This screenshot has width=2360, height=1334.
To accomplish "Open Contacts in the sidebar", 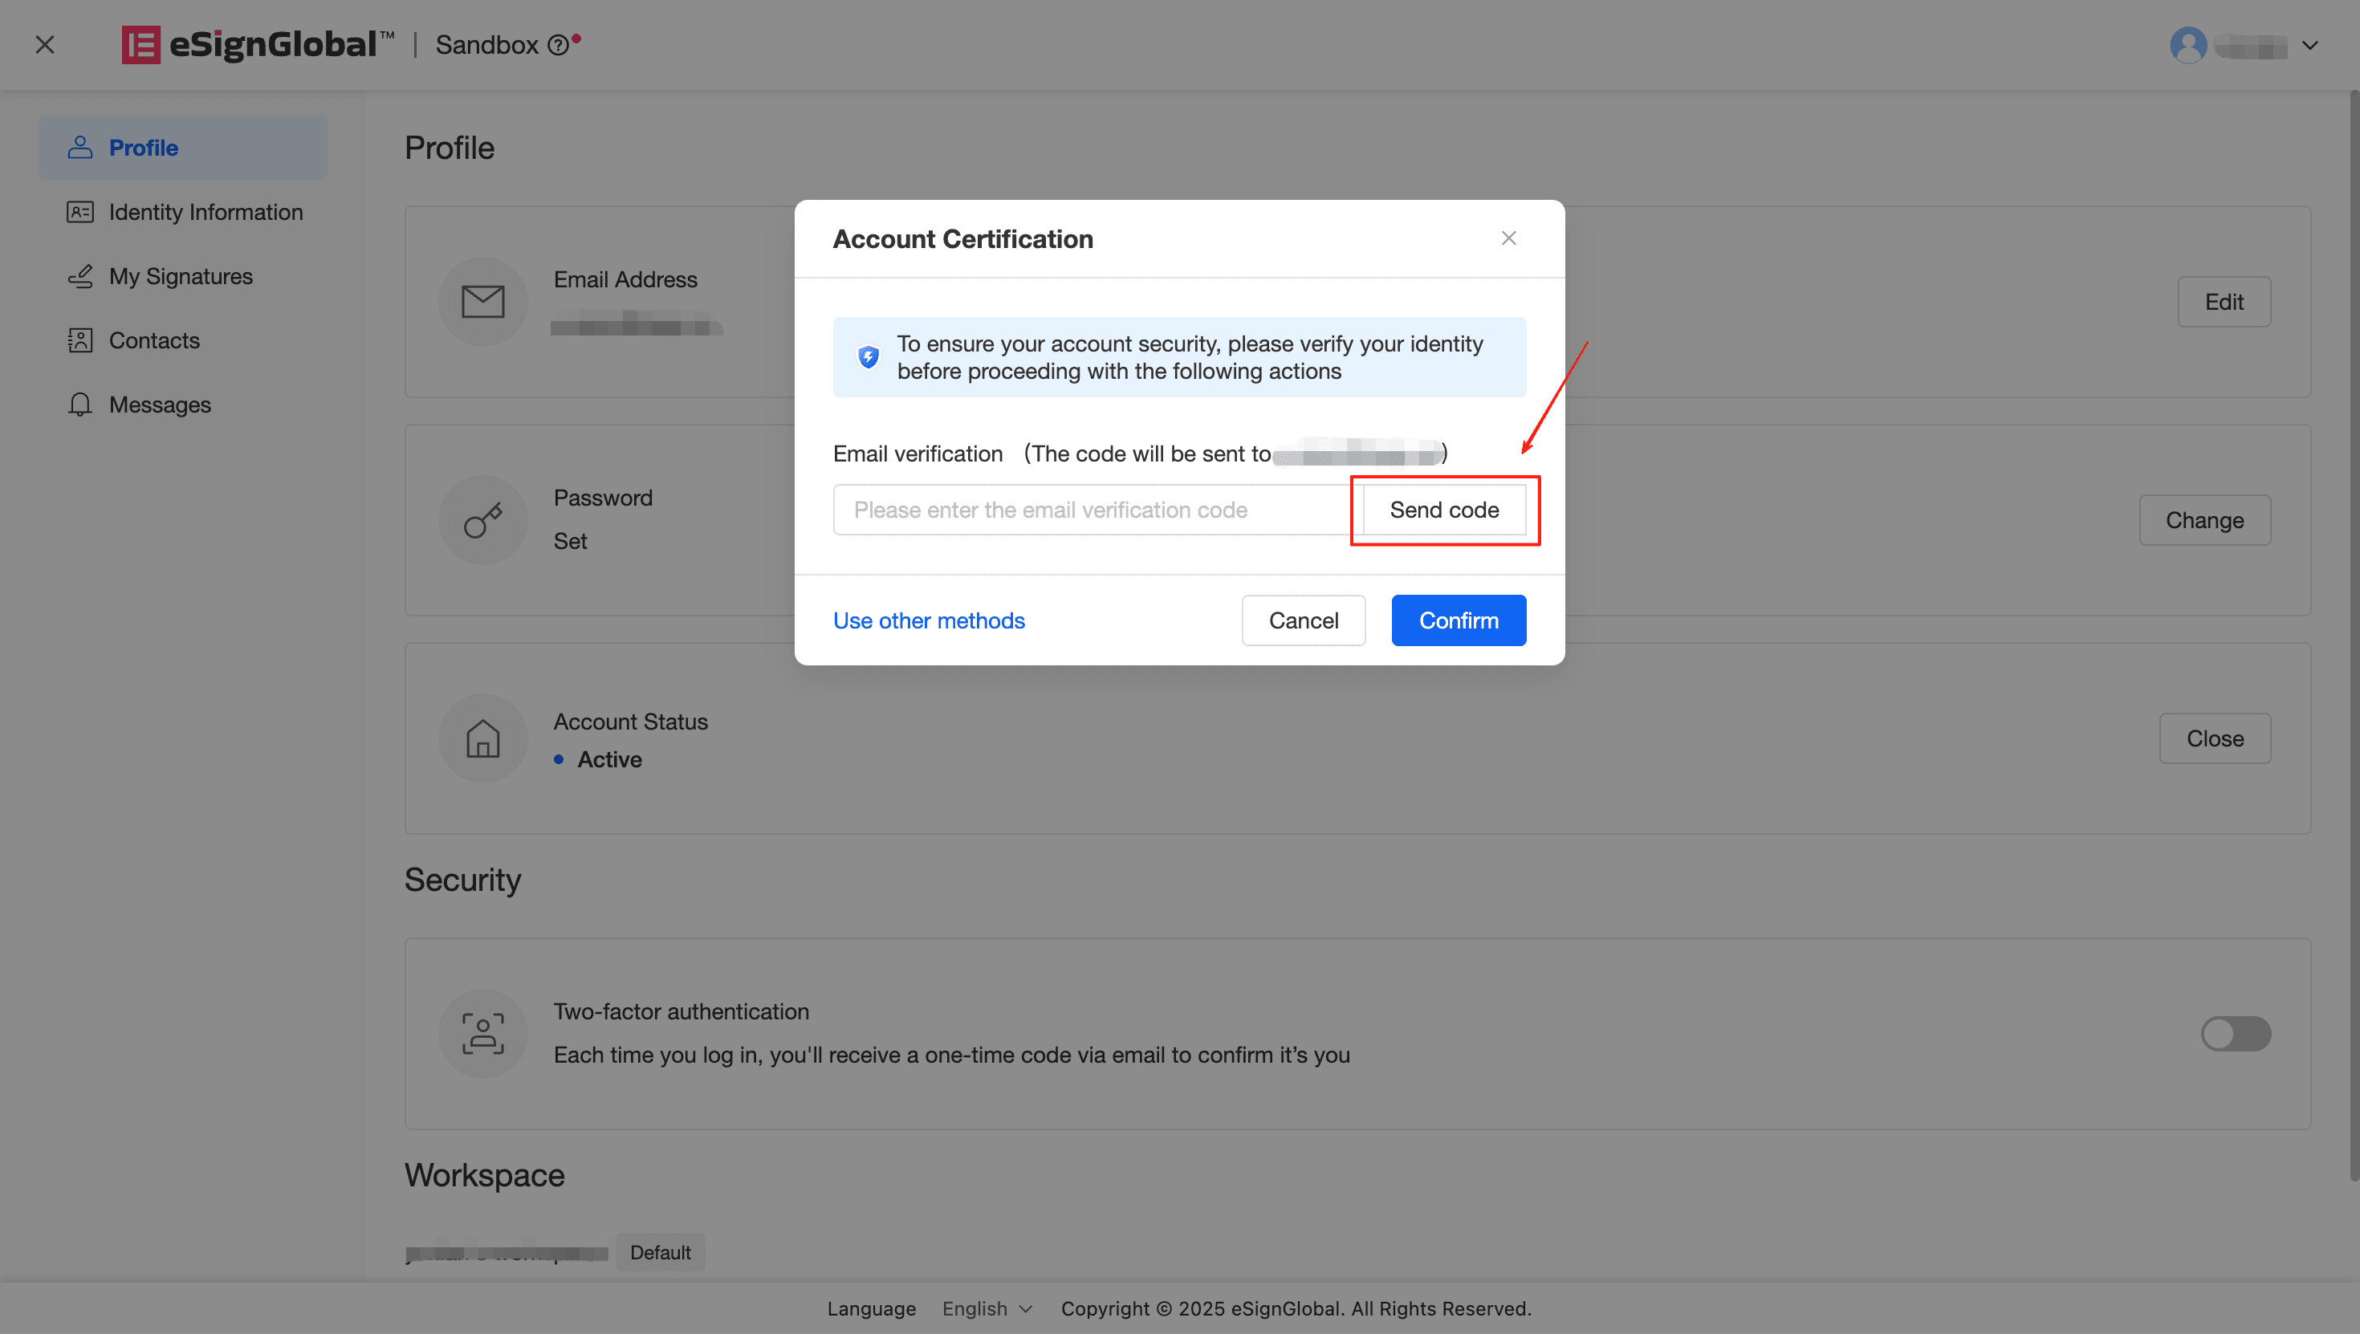I will (x=154, y=341).
